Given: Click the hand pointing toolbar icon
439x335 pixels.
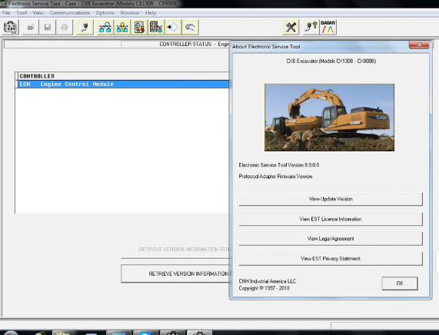Looking at the screenshot, I should [190, 28].
